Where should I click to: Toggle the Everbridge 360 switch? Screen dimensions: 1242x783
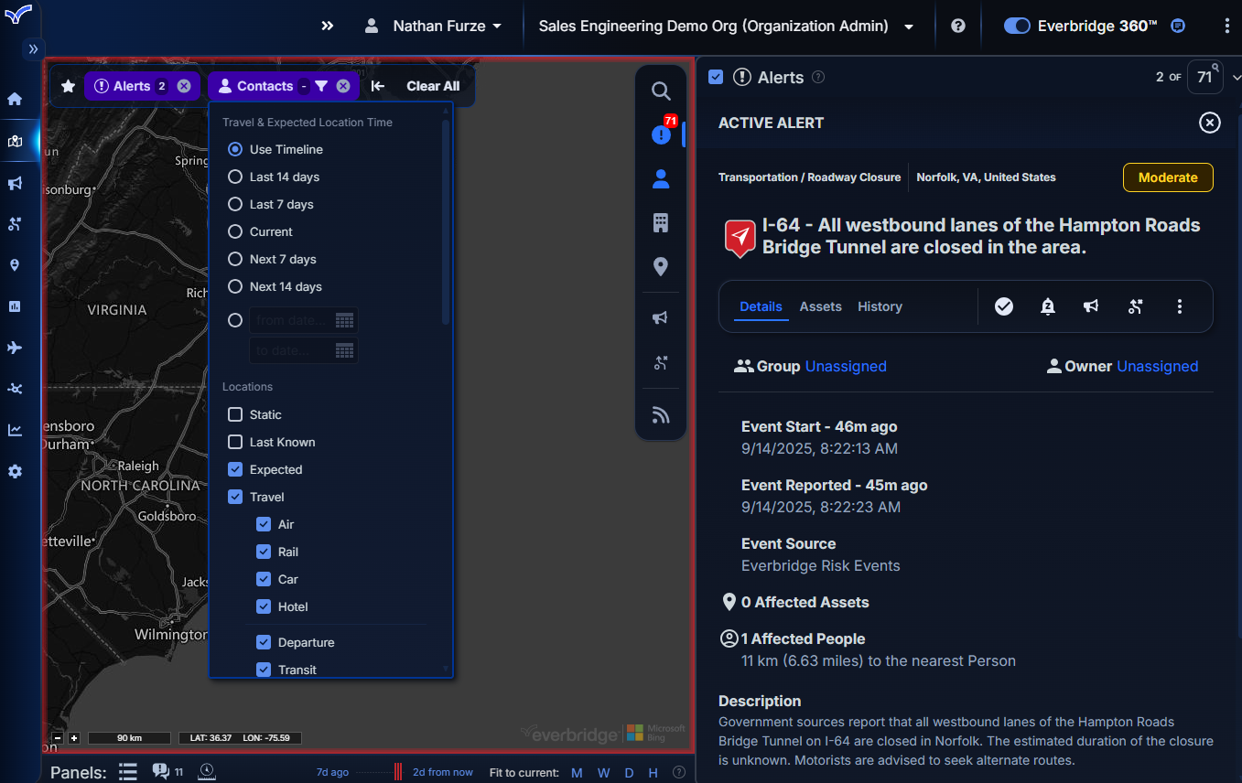[1017, 26]
